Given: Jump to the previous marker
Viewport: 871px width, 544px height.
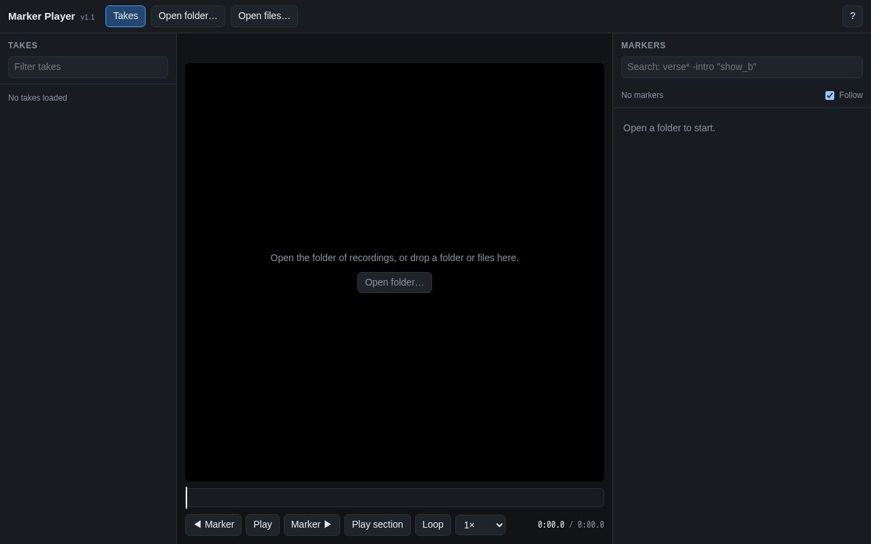Looking at the screenshot, I should 213,525.
